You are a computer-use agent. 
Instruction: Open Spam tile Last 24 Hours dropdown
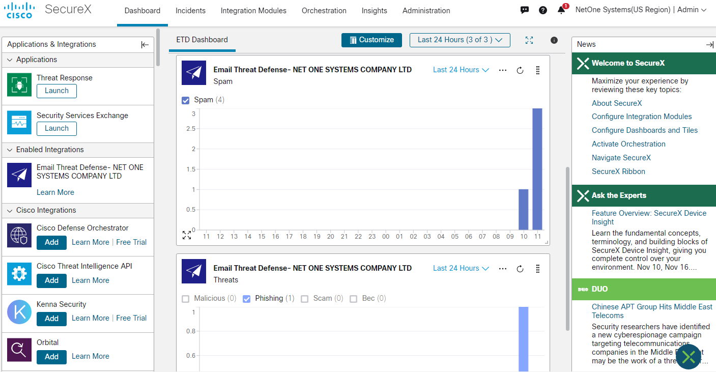[x=461, y=70]
